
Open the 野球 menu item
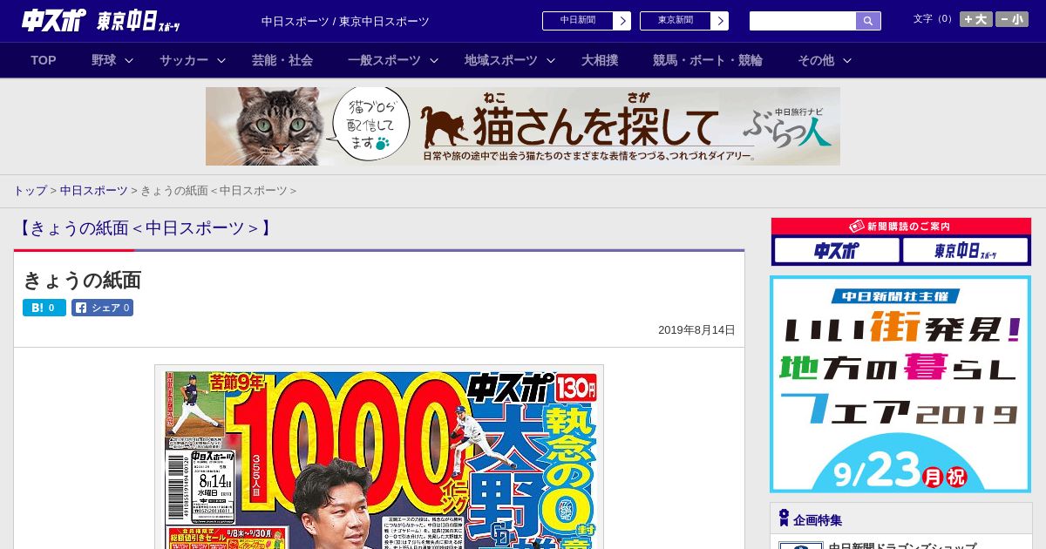point(104,60)
